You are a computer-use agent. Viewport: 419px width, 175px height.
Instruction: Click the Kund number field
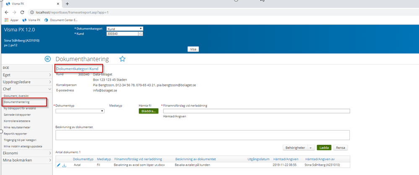coord(122,34)
